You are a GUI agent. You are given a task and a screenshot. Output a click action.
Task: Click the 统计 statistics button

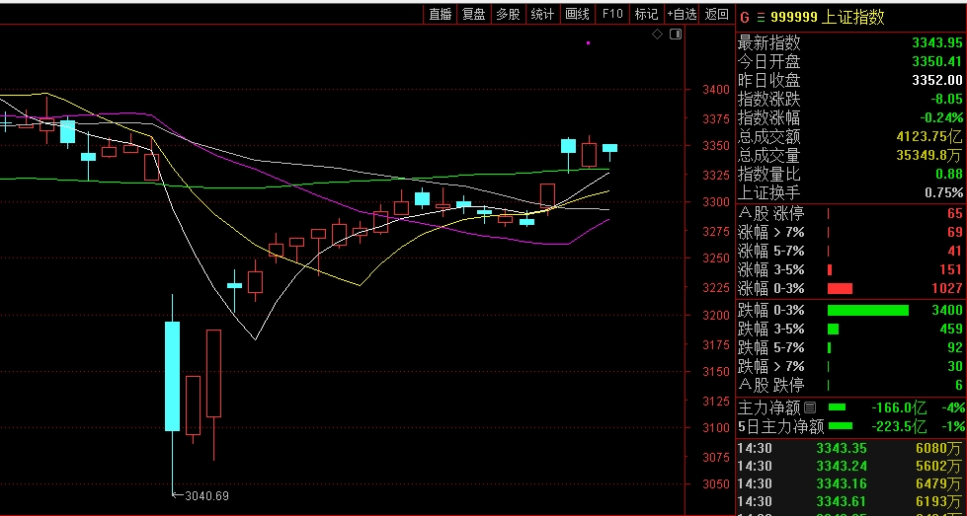coord(542,14)
